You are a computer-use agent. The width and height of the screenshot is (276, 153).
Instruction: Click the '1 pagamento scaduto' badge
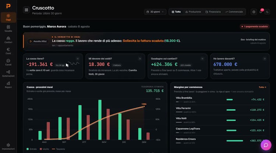(x=255, y=26)
